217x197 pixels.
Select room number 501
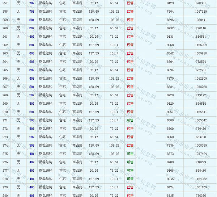click(x=32, y=87)
